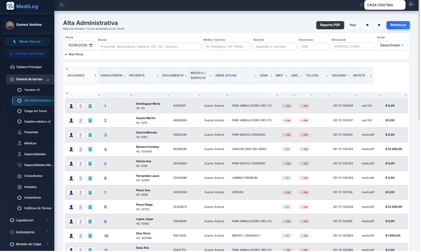This screenshot has width=421, height=252.
Task: Expand the Liquidacion menu
Action: click(x=29, y=220)
